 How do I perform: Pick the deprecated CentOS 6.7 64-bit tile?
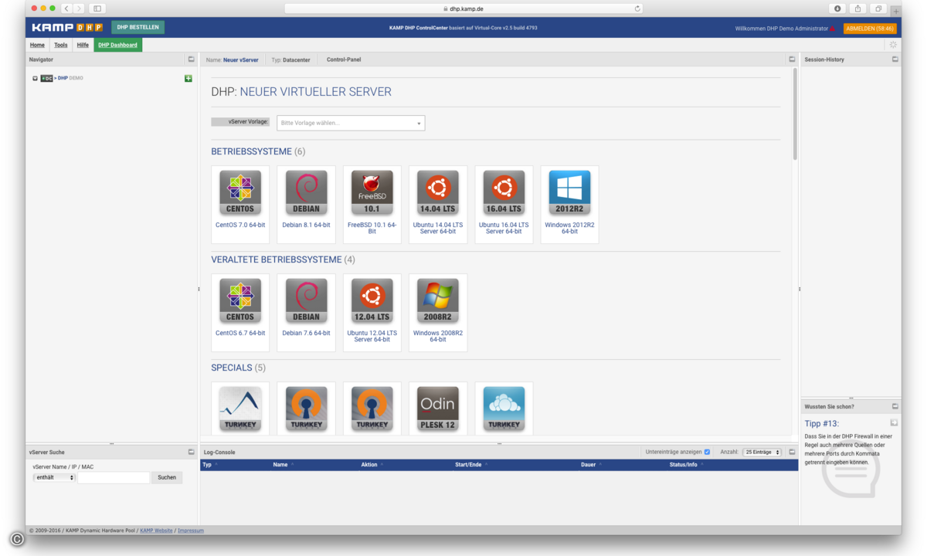coord(240,313)
